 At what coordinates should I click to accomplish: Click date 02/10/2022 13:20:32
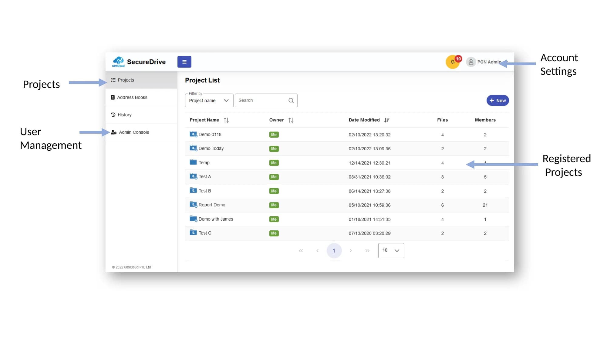pyautogui.click(x=369, y=135)
